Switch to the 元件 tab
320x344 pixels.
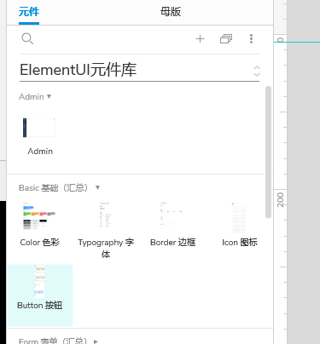click(29, 12)
